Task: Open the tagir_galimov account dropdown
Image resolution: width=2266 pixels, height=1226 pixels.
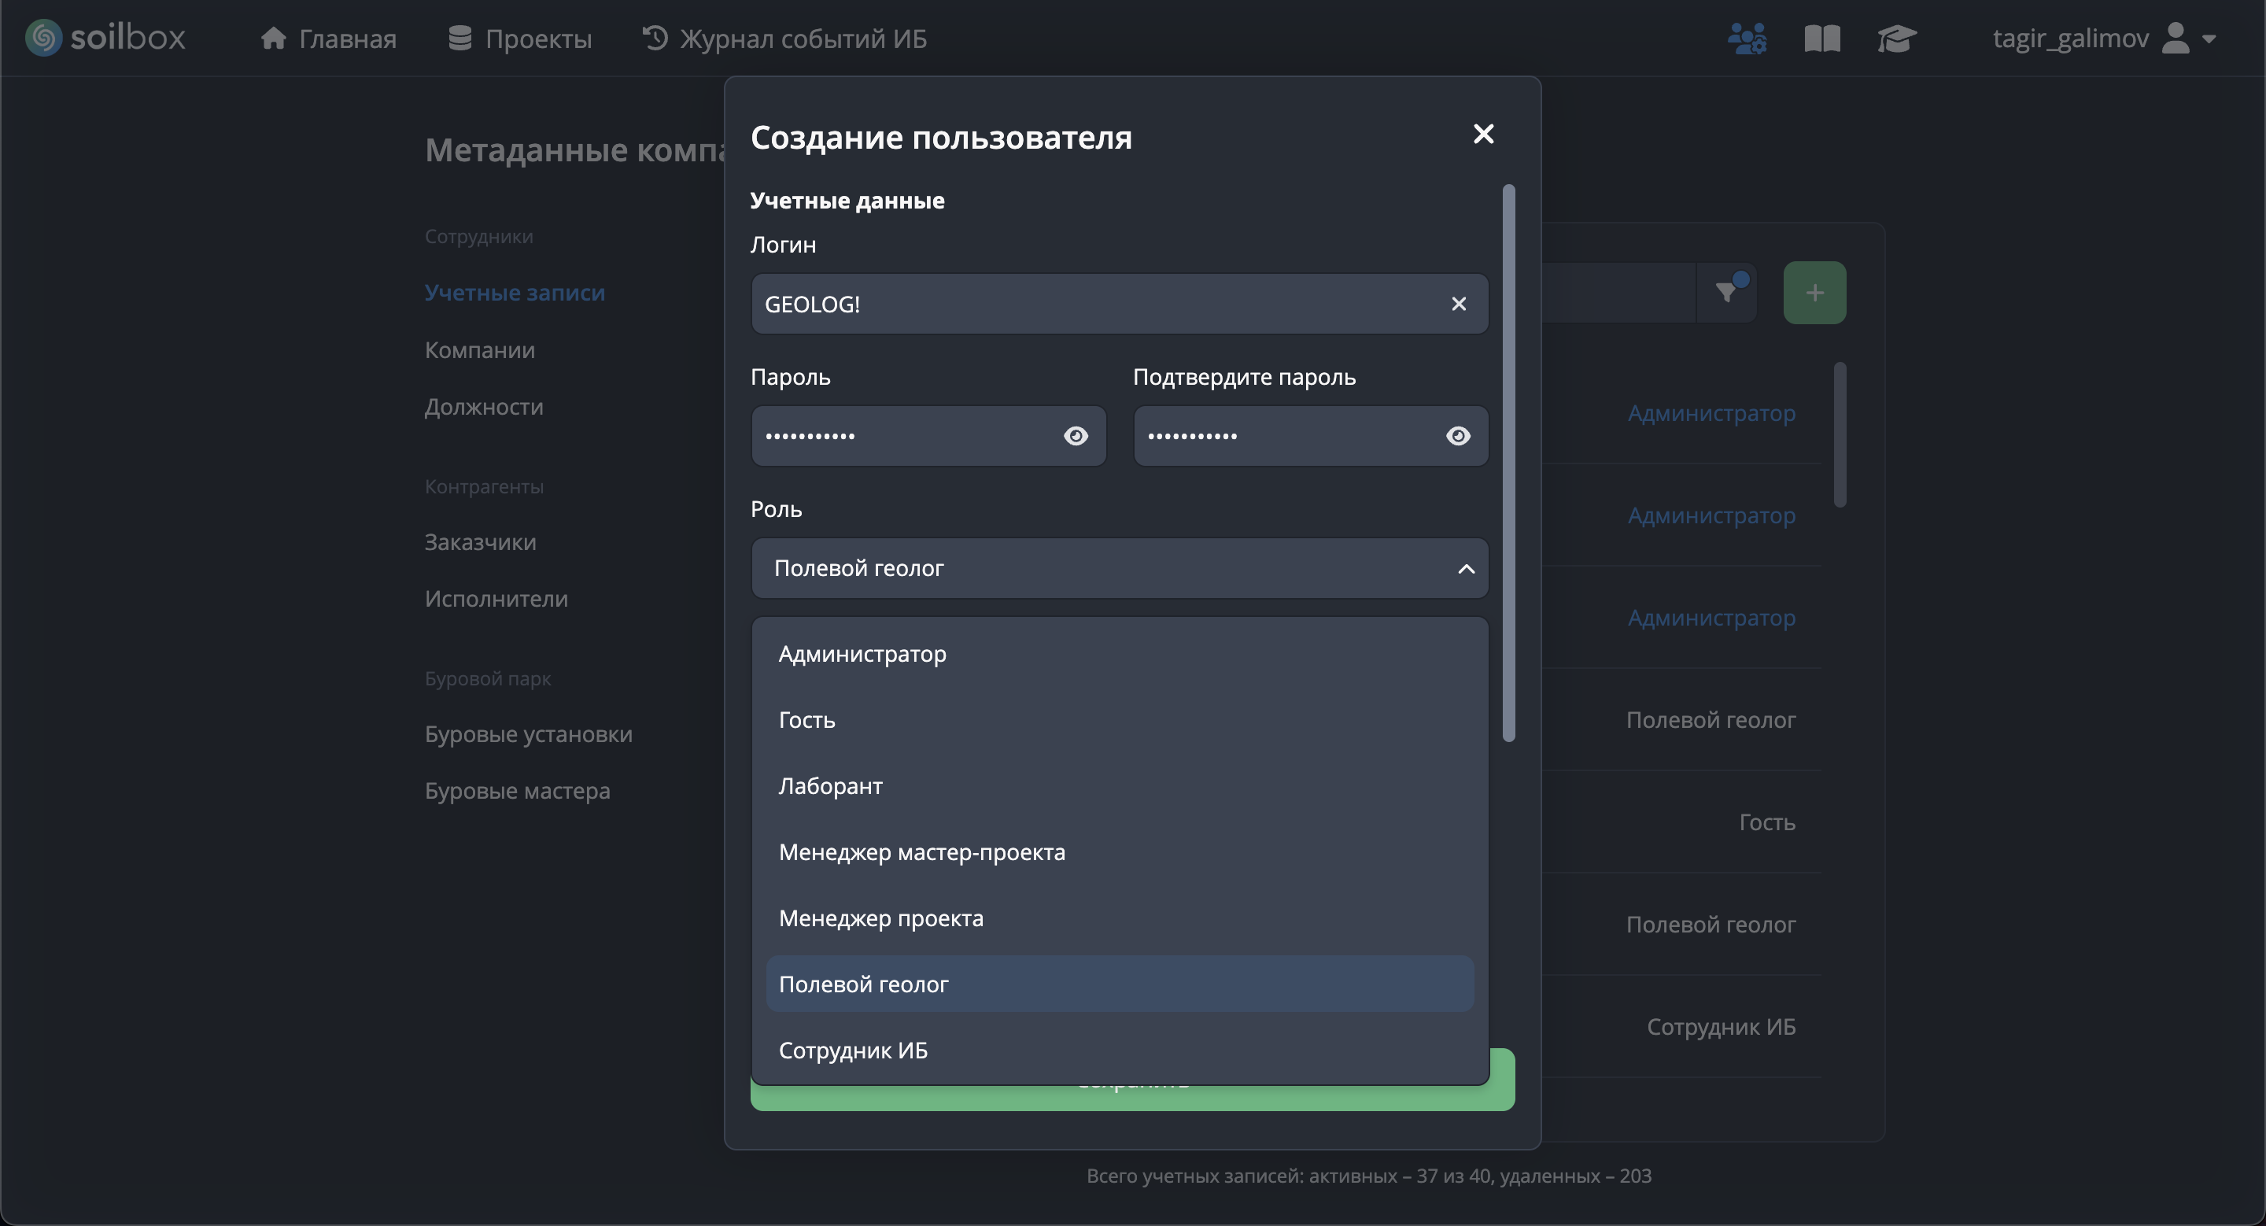Action: (2208, 38)
